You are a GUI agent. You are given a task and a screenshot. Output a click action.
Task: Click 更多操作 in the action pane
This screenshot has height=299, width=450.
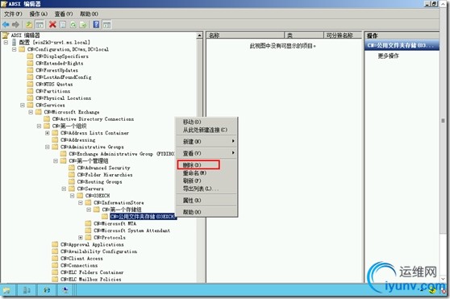point(388,56)
